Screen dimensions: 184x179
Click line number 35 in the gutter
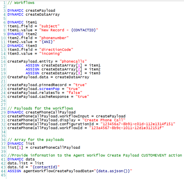3,136
